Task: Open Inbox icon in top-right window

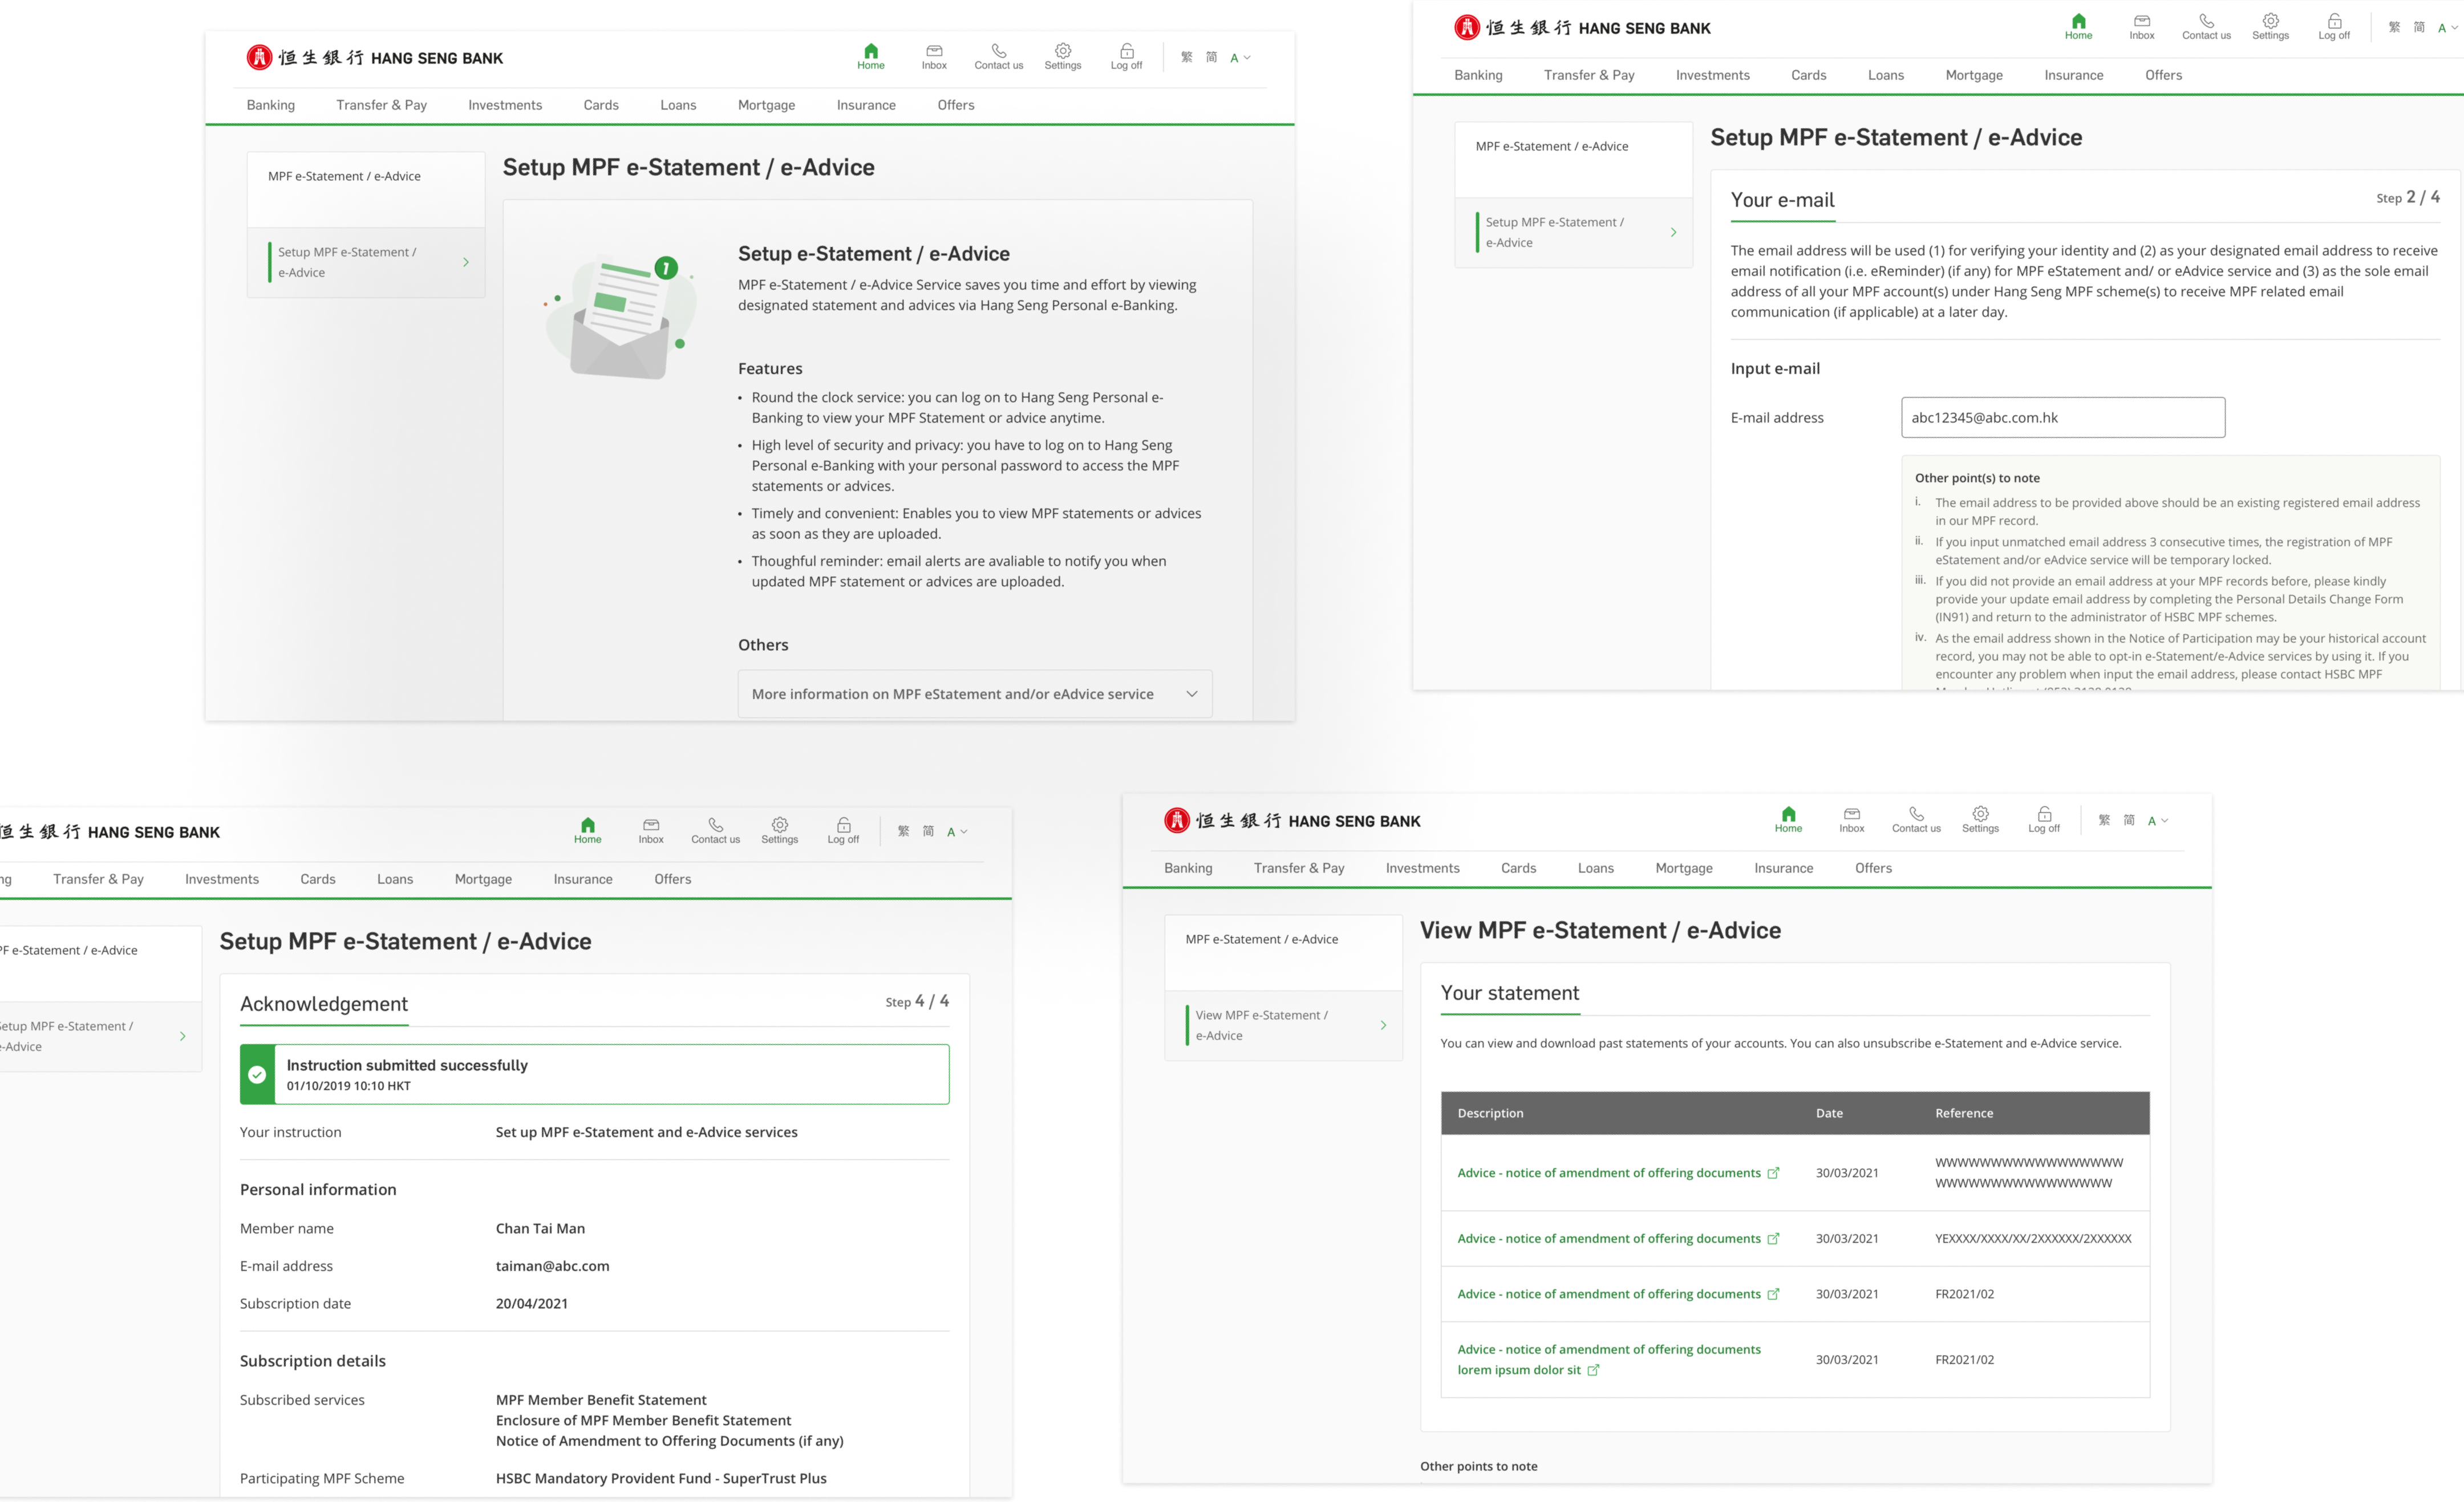Action: coord(2141,22)
